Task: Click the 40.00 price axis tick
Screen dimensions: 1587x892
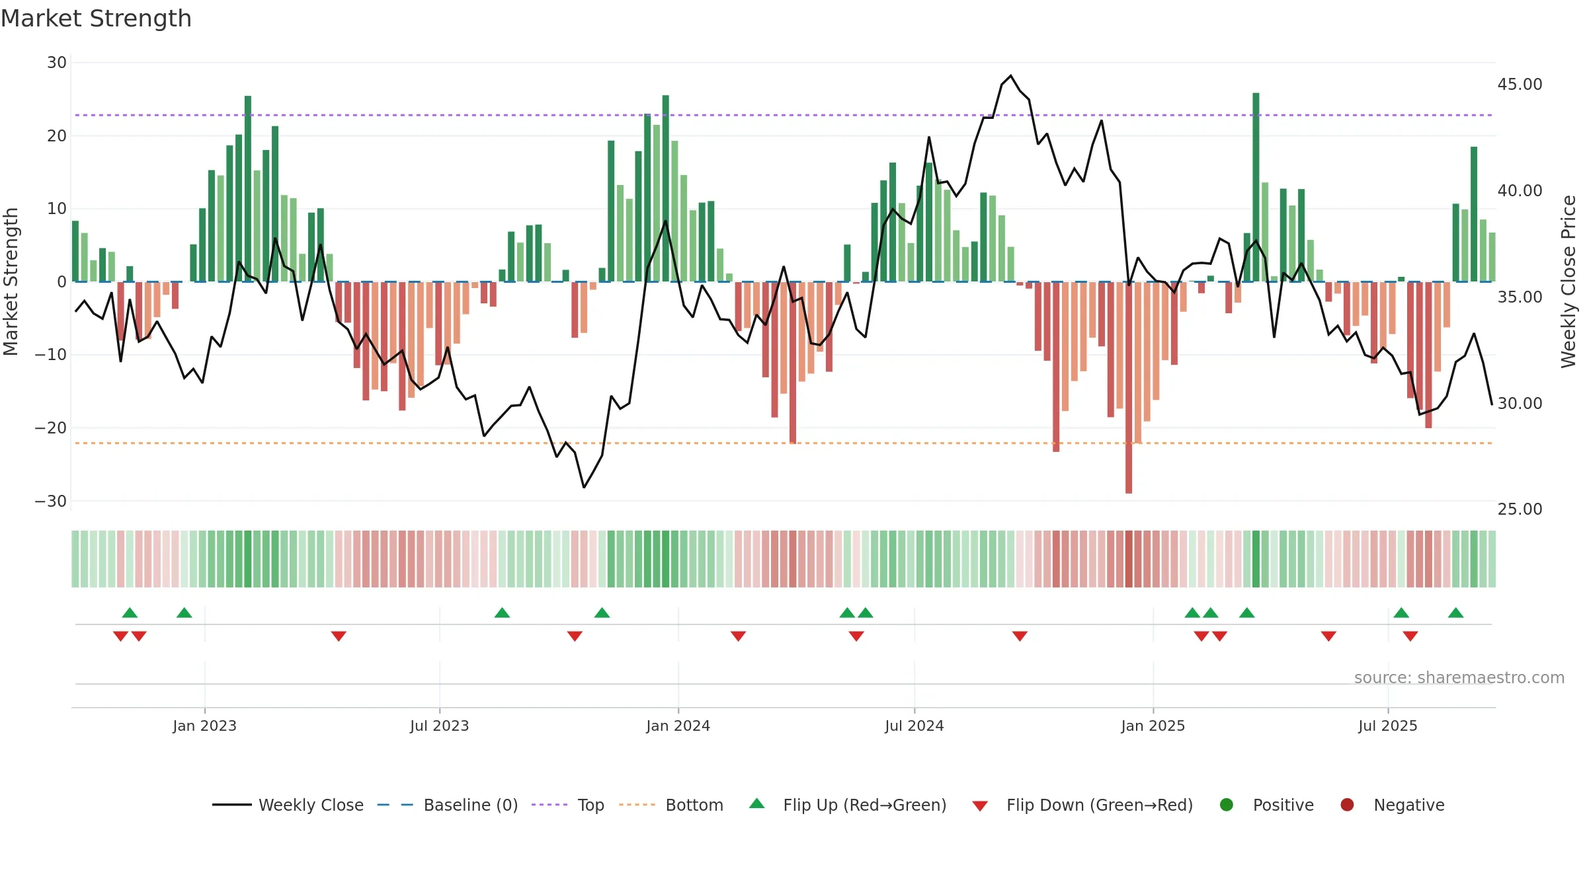Action: click(x=1520, y=190)
